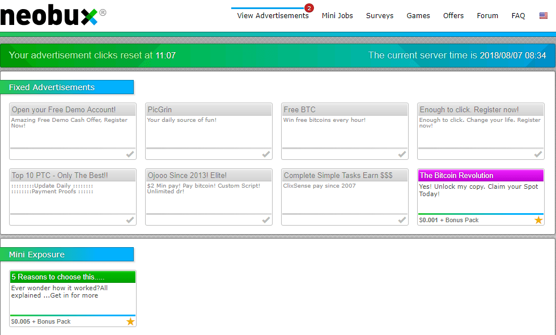The width and height of the screenshot is (556, 335).
Task: Click the gold star on The Bitcoin Revolution ad
Action: point(538,220)
